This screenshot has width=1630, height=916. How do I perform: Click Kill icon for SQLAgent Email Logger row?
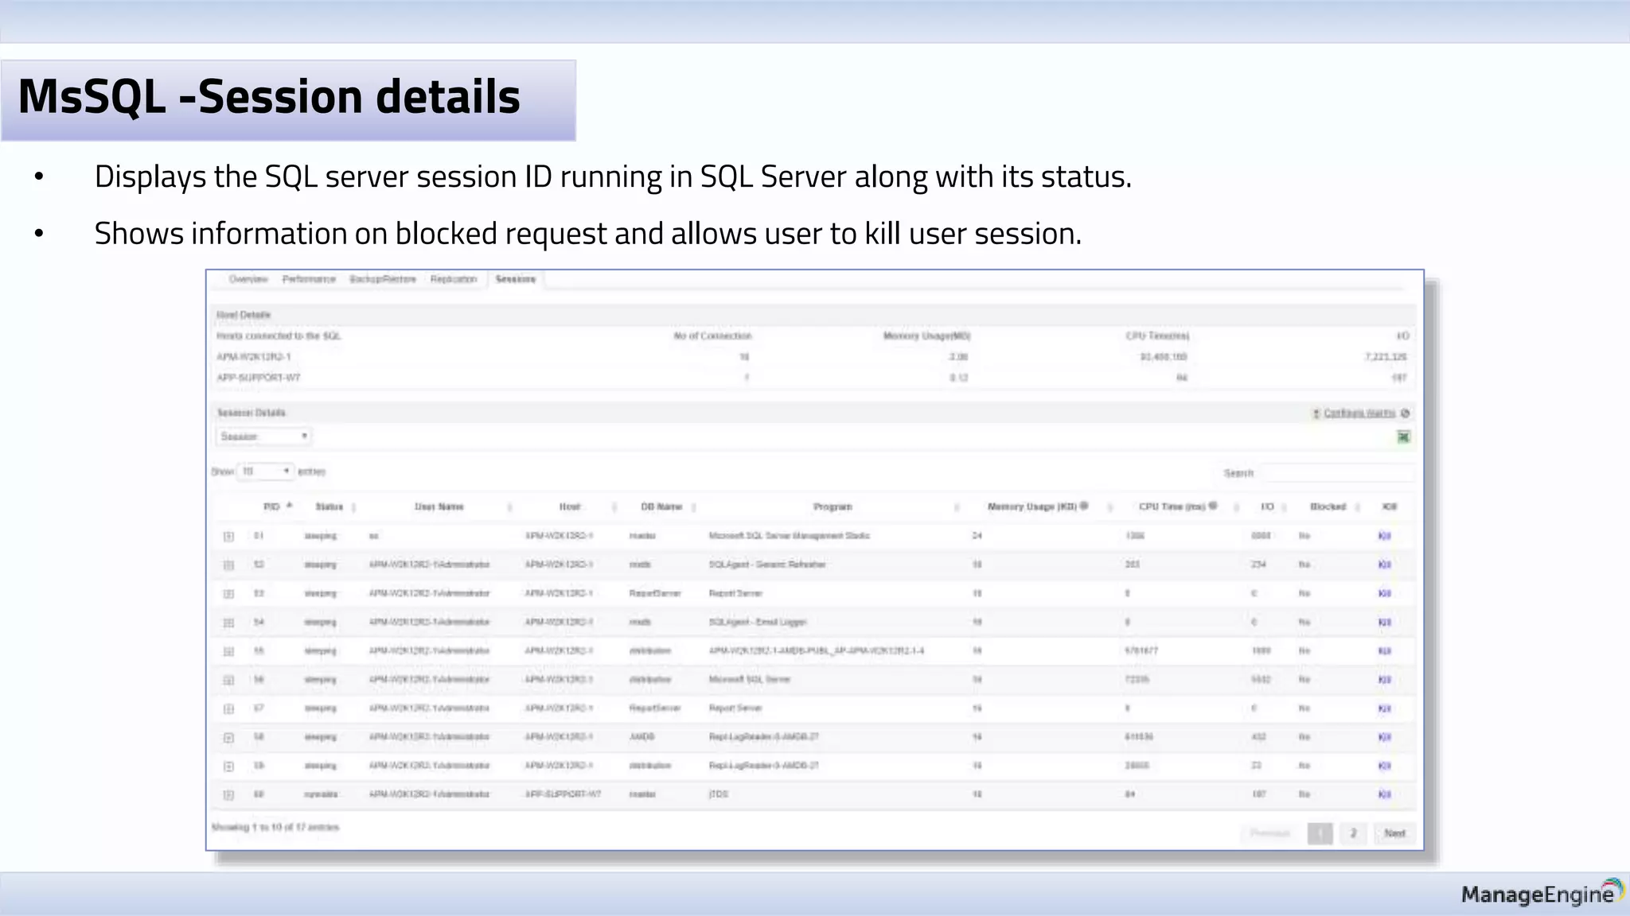point(1384,622)
